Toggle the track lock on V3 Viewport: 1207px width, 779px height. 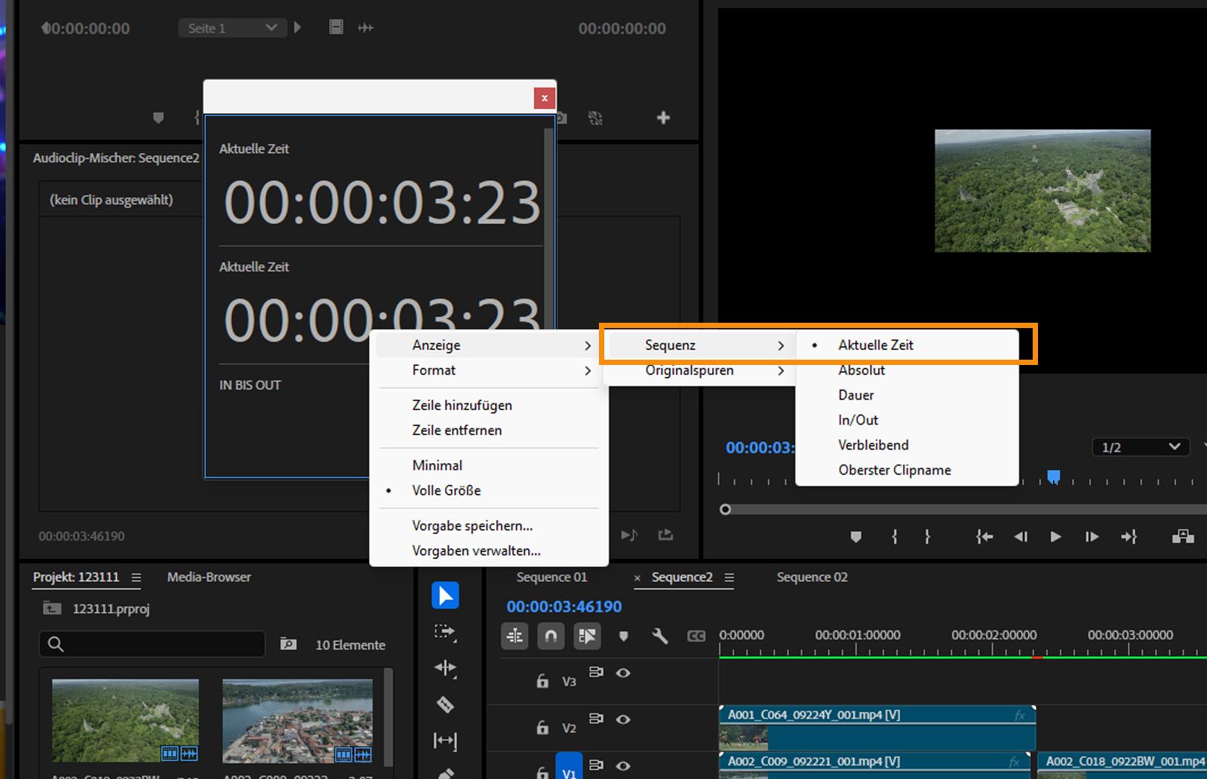pos(542,680)
